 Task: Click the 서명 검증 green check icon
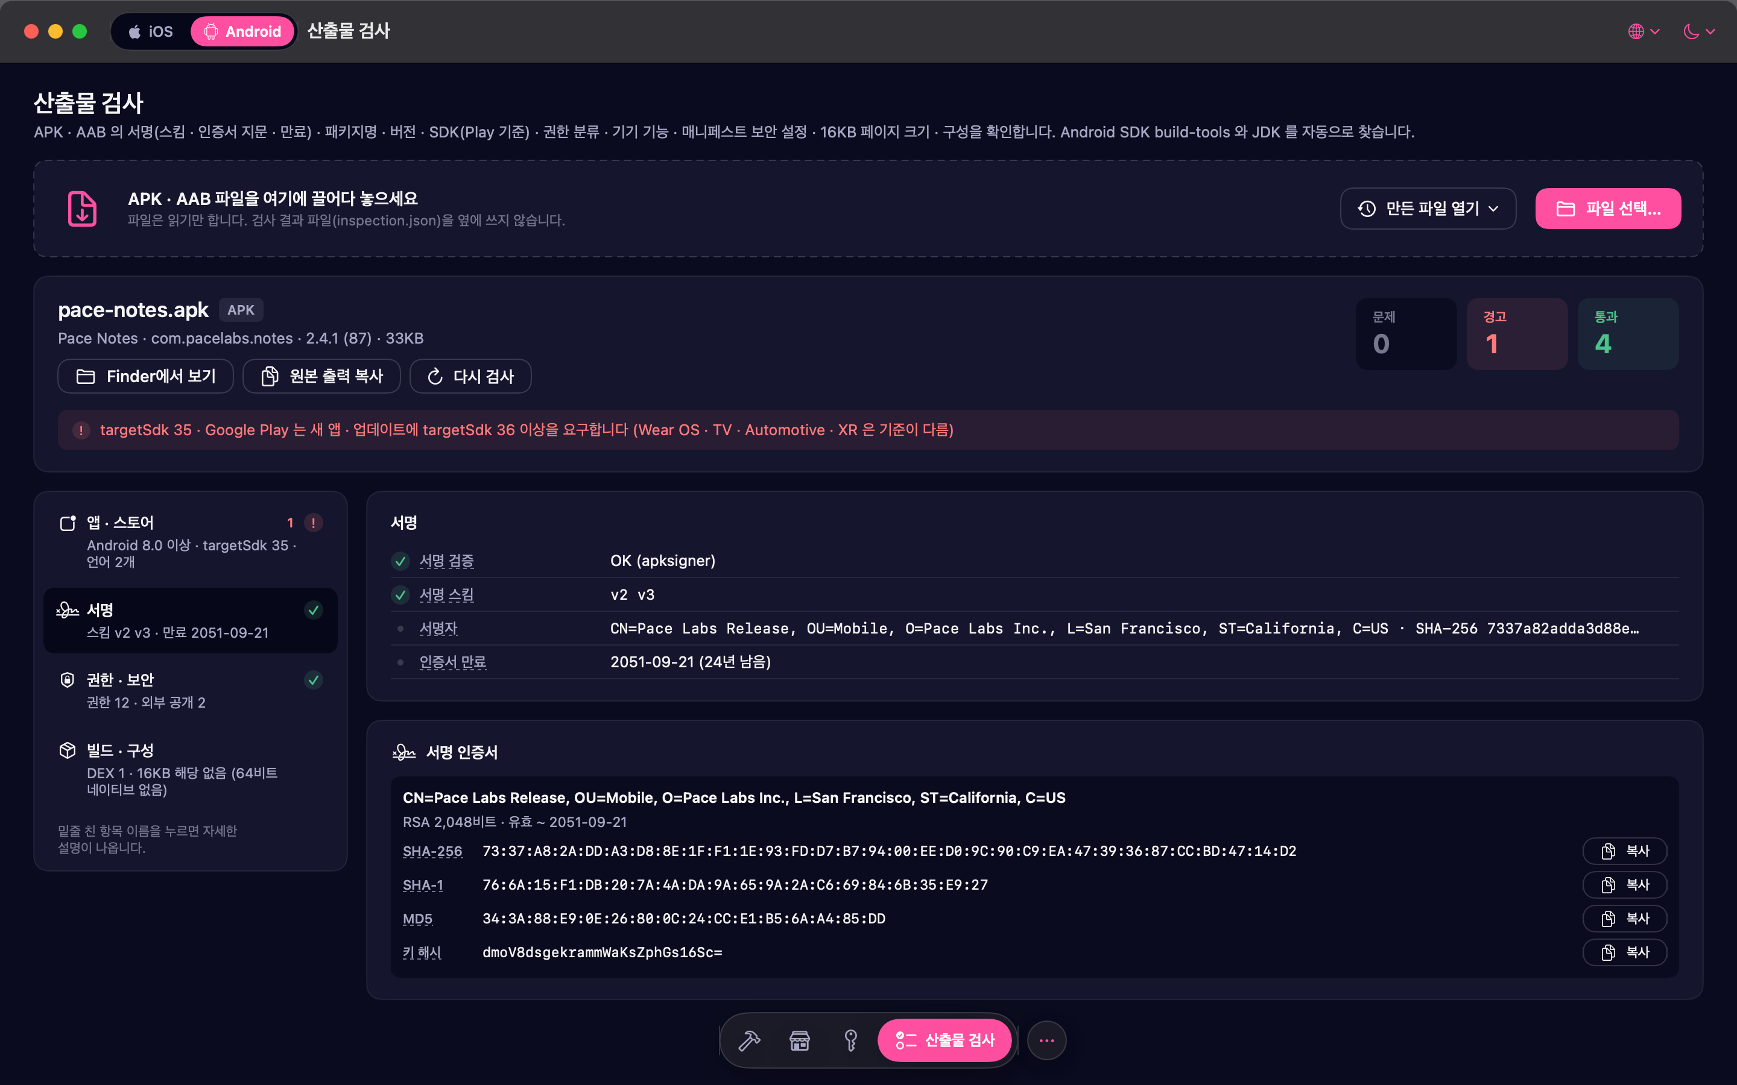pos(400,561)
